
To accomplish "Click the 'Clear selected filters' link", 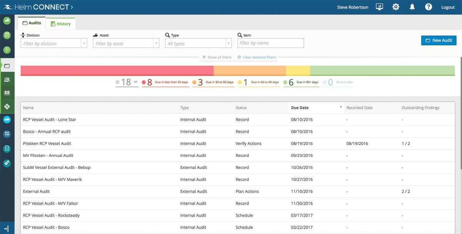I will [x=257, y=57].
